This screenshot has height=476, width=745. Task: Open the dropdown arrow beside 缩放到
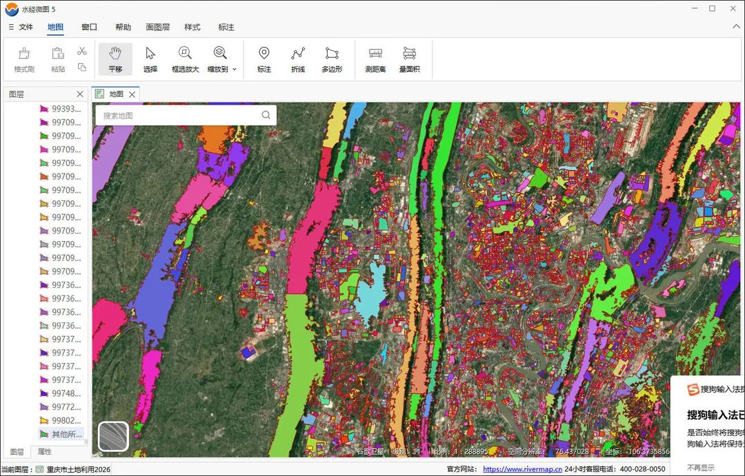[235, 70]
